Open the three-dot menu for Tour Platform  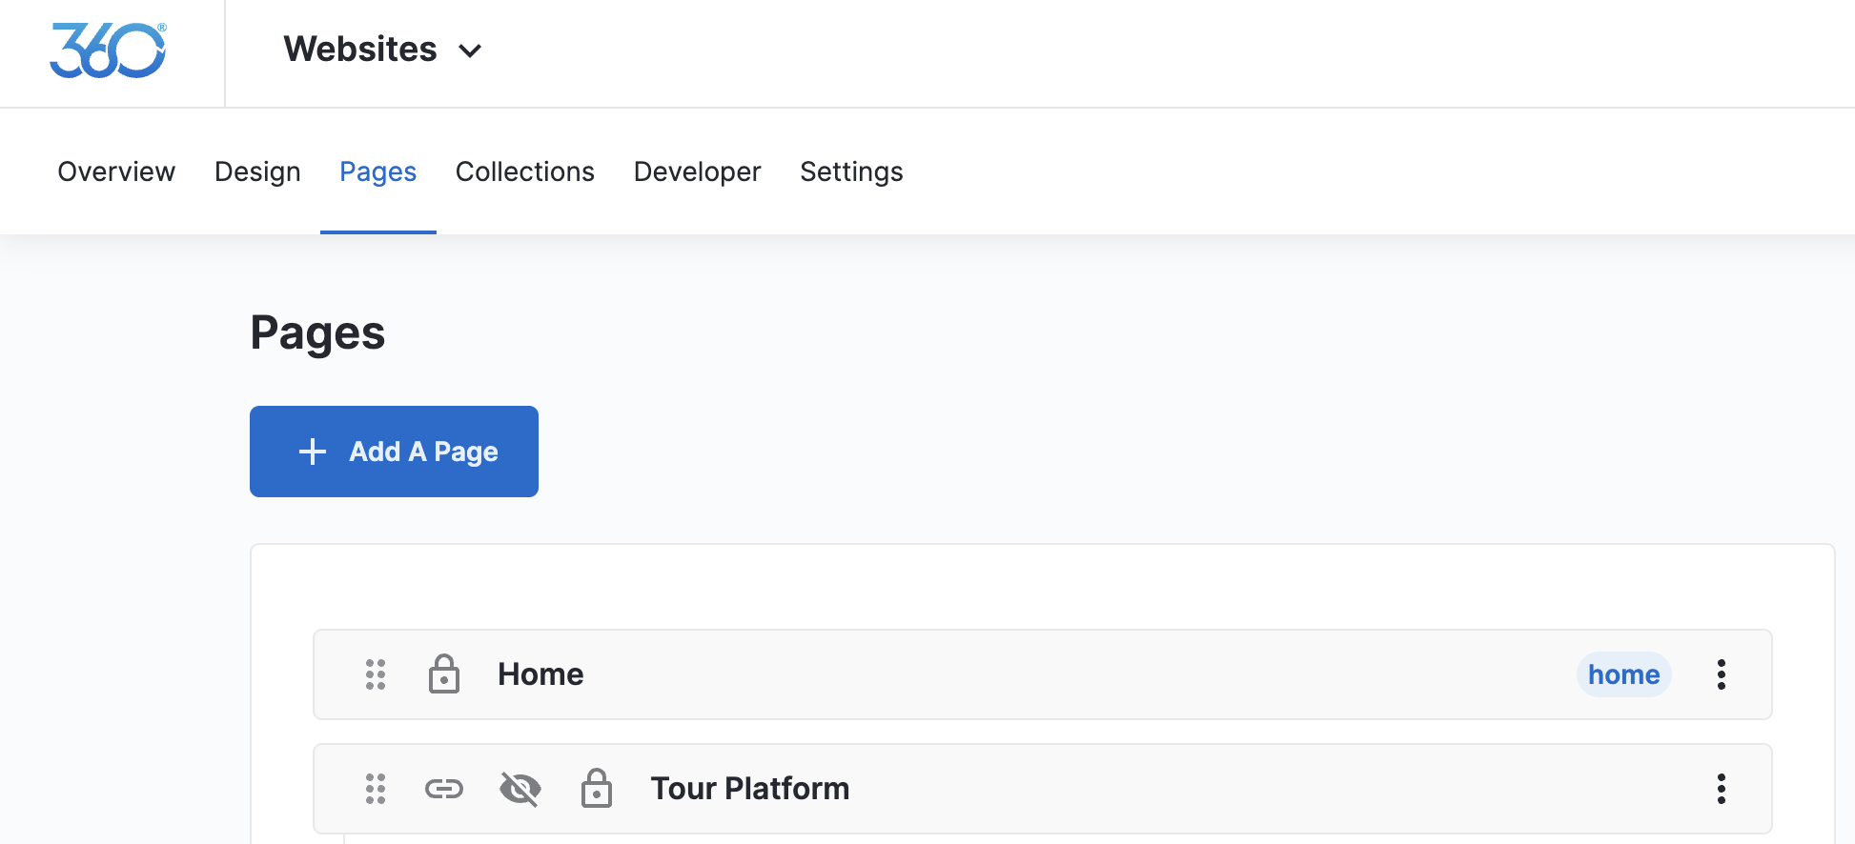(1721, 789)
